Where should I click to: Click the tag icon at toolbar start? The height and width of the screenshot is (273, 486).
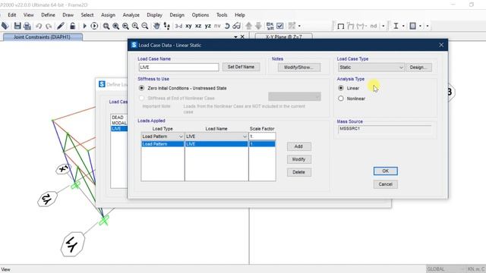click(5, 26)
